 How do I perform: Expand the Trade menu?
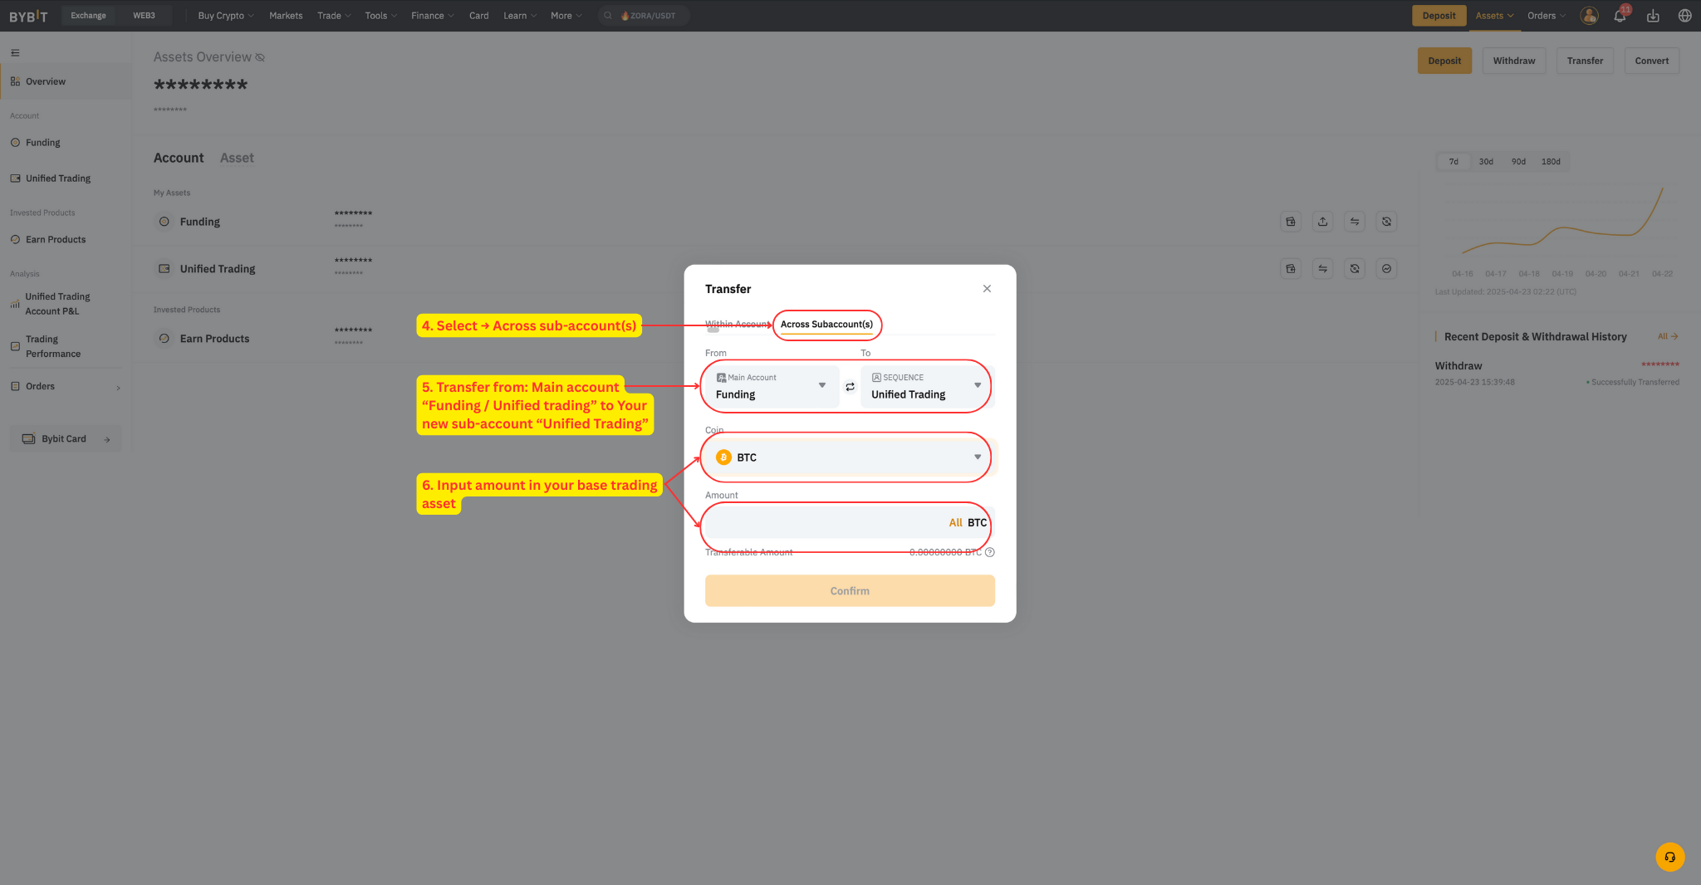(334, 16)
